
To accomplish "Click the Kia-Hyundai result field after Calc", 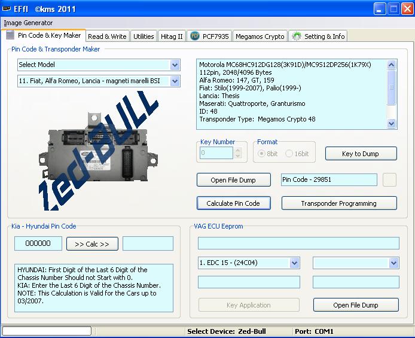I will [148, 243].
